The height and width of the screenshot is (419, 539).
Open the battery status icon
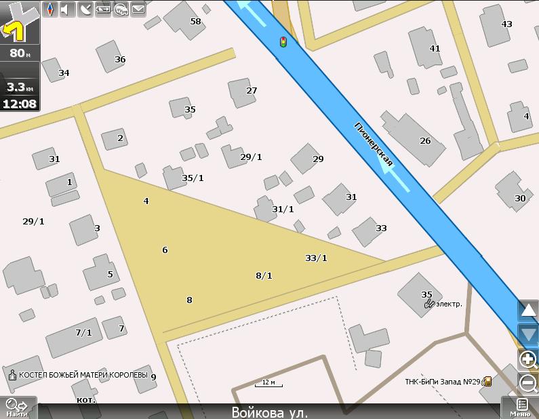[103, 9]
